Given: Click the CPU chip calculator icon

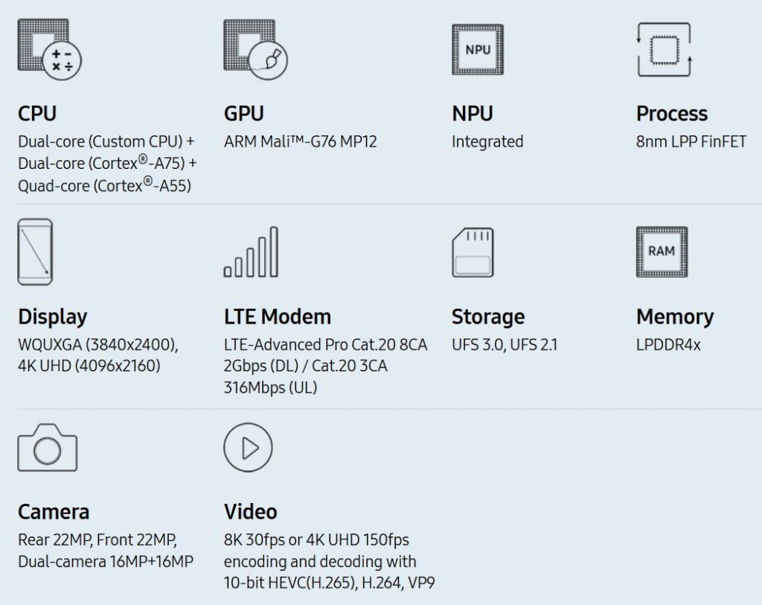Looking at the screenshot, I should point(50,50).
